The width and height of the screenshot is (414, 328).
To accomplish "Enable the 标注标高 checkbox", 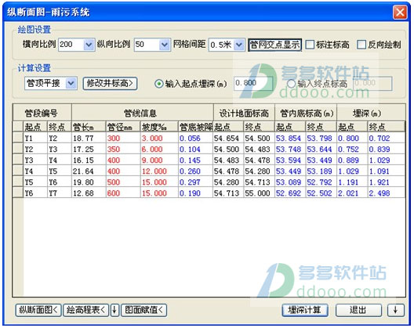I will point(310,45).
